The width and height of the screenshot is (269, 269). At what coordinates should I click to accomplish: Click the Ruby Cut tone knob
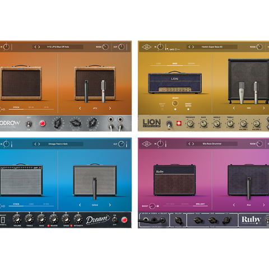(x=227, y=220)
